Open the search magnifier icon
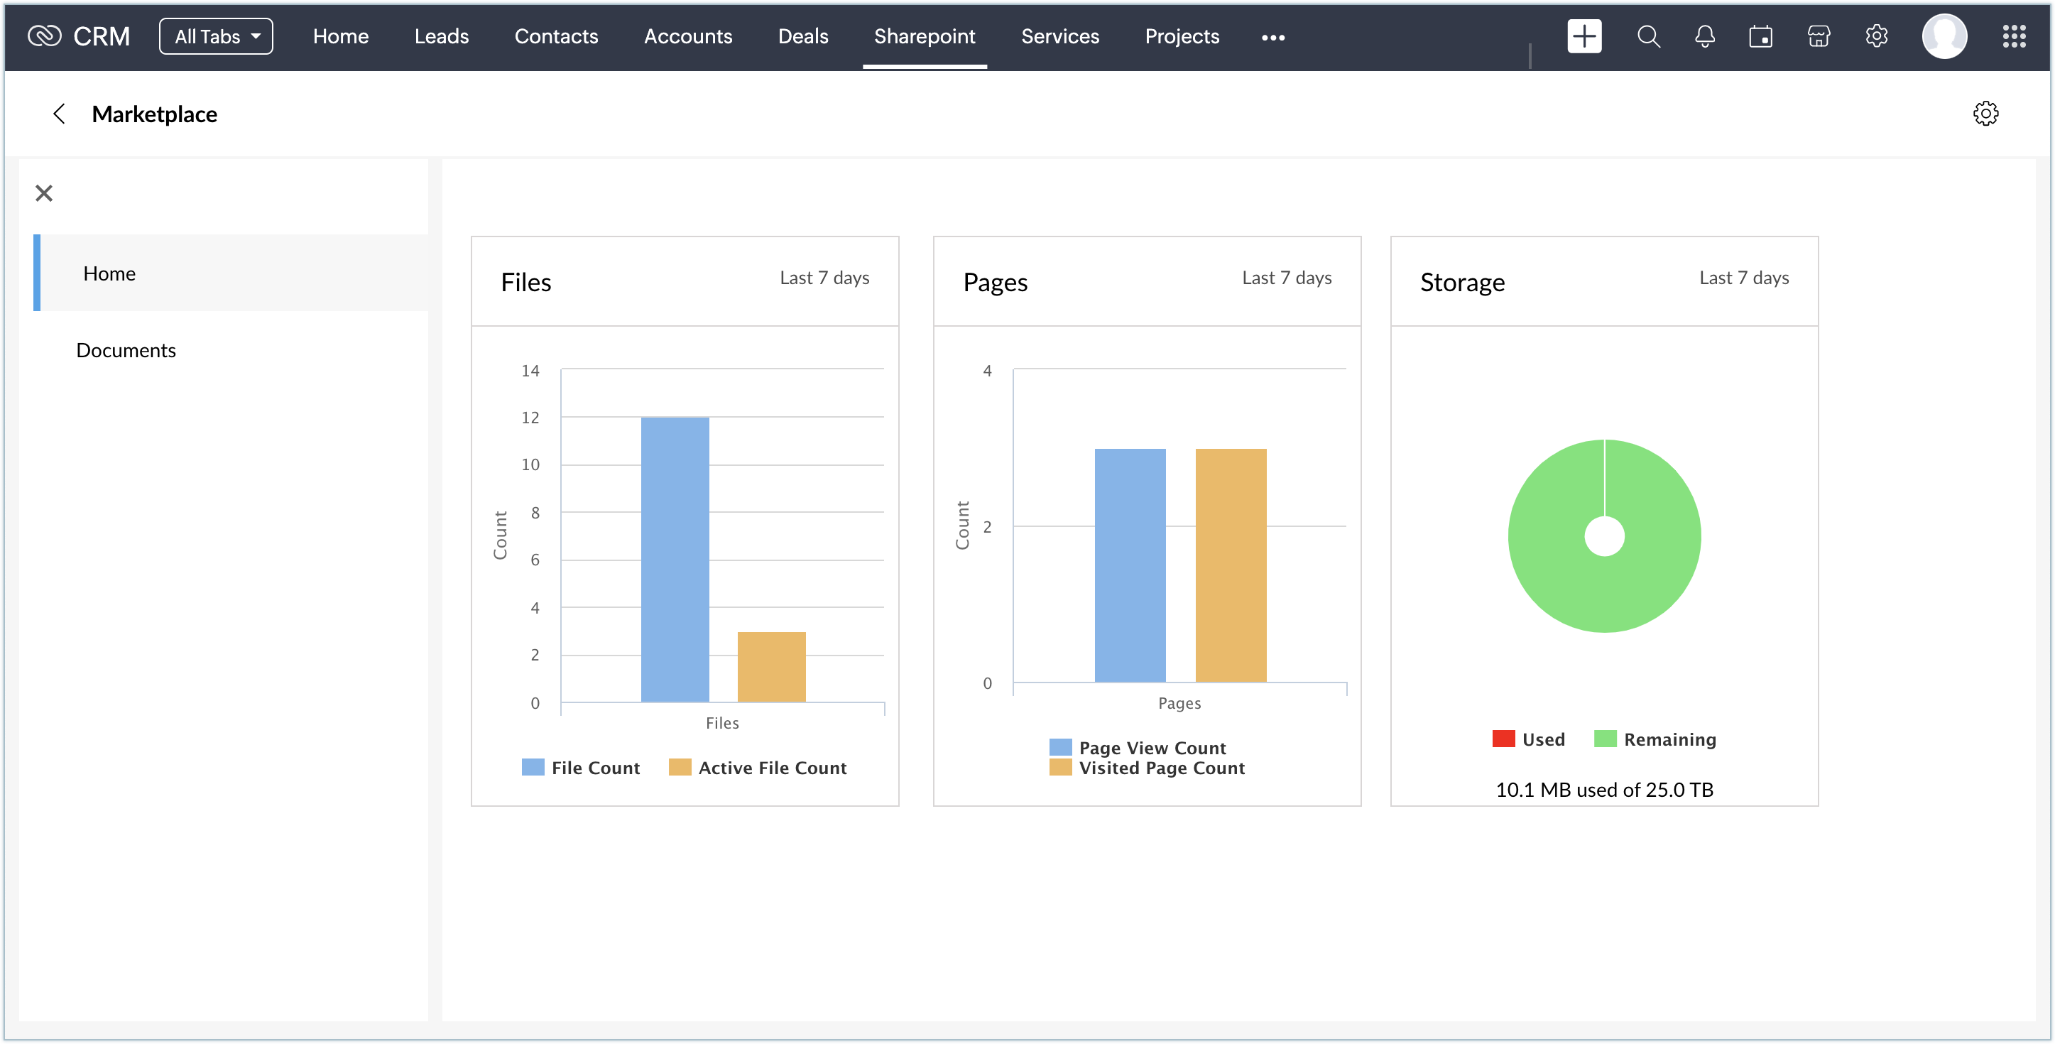 tap(1648, 37)
